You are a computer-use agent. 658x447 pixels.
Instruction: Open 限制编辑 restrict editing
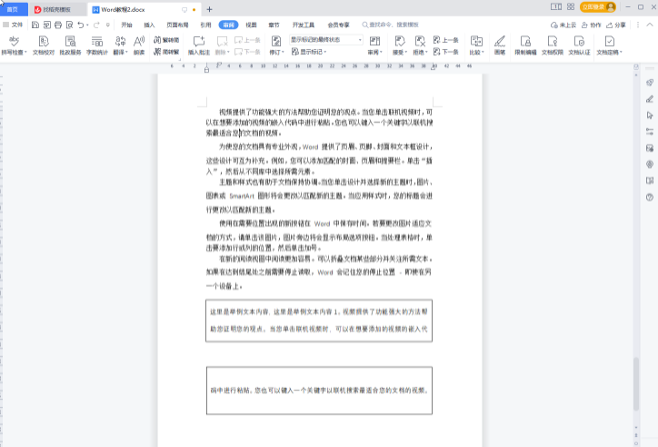pyautogui.click(x=525, y=45)
